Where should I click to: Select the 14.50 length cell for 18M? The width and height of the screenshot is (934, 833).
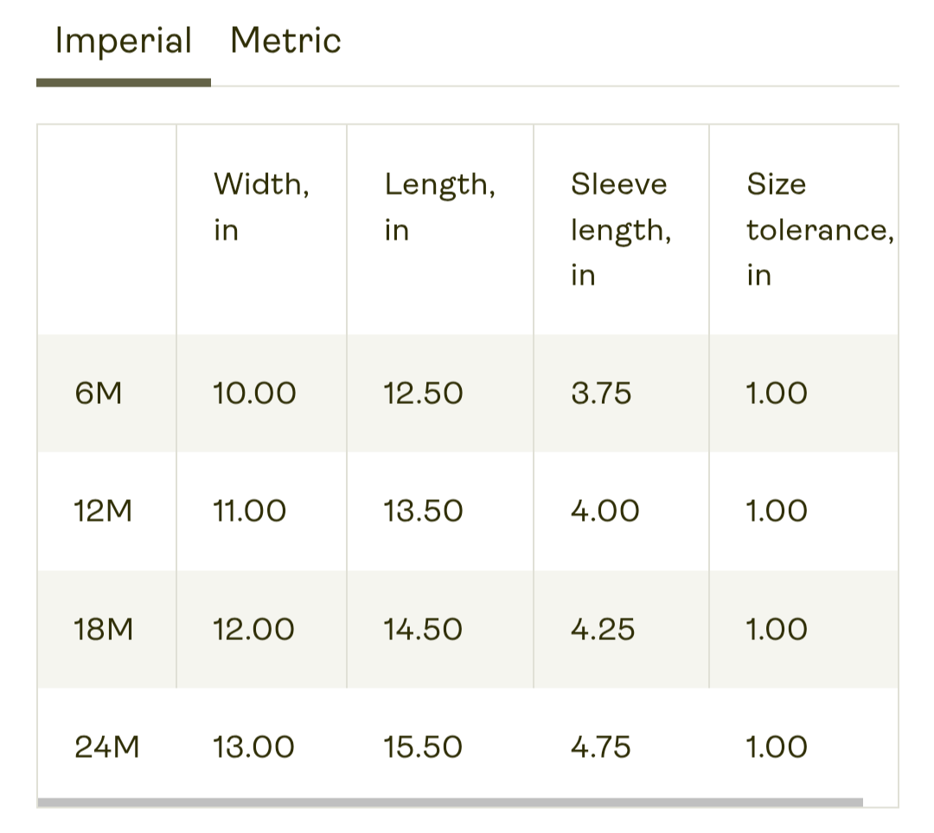(423, 629)
